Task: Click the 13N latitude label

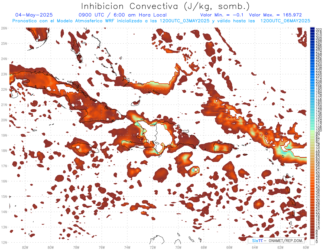Action: point(4,227)
